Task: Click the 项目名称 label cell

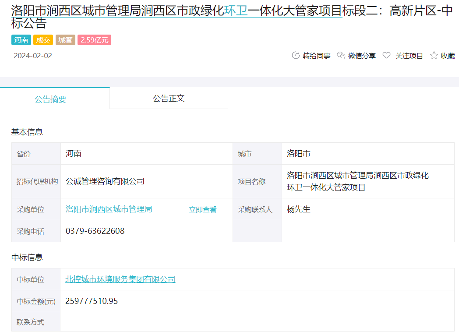Action: pyautogui.click(x=257, y=181)
